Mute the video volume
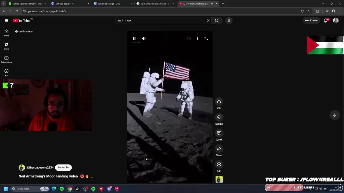Viewport: 344px width, 193px height. point(144,38)
